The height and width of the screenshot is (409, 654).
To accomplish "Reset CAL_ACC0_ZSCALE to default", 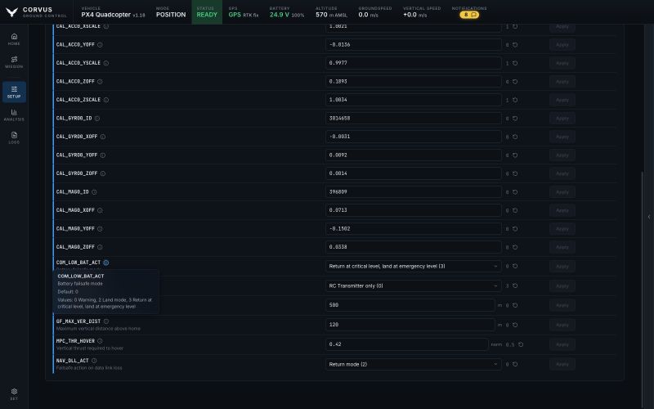I will [515, 100].
